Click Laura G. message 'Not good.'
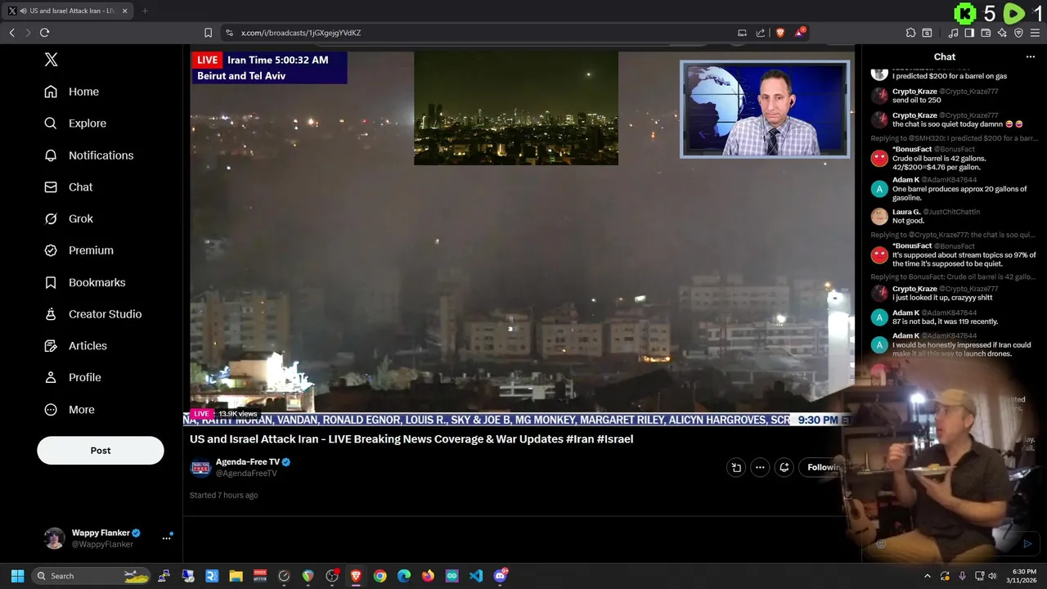This screenshot has width=1047, height=589. click(x=908, y=221)
